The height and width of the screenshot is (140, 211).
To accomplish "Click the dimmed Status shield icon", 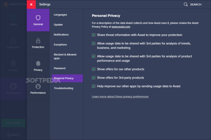I will click(13, 17).
